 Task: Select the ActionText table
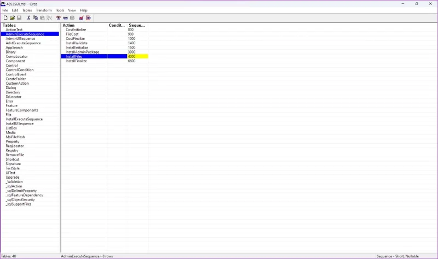click(14, 30)
